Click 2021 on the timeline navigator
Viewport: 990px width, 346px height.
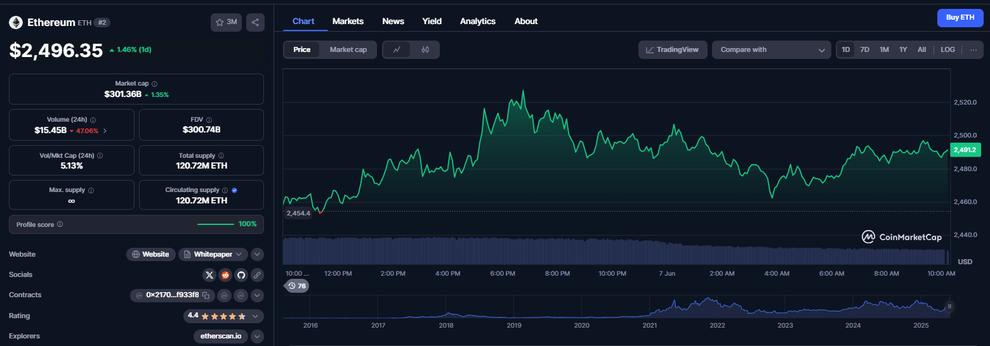click(x=650, y=325)
